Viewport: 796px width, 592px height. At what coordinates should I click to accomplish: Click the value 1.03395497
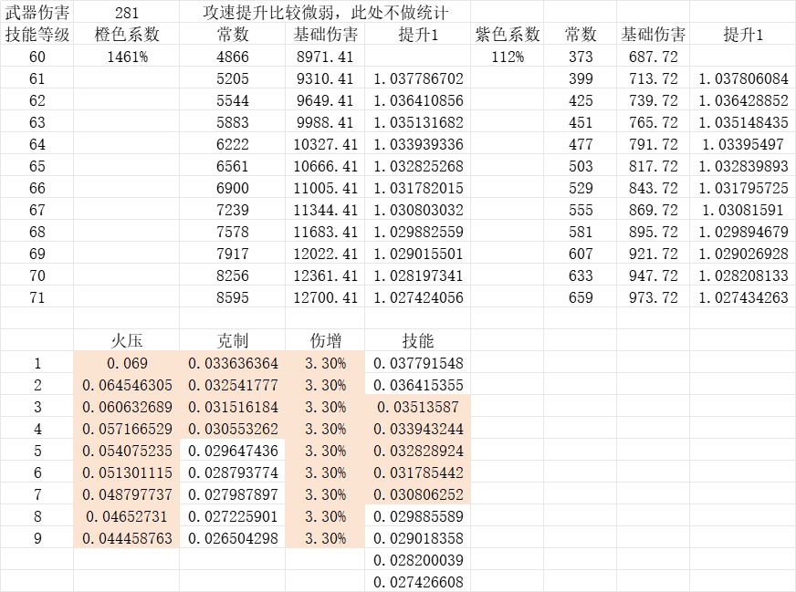pos(743,144)
